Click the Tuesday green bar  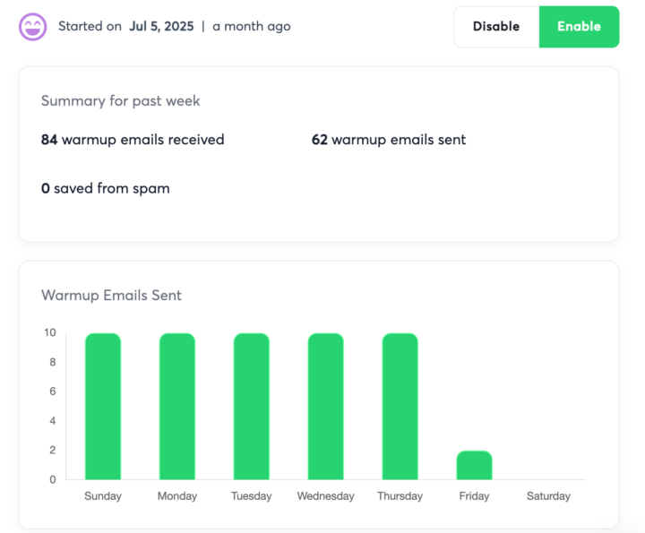point(252,406)
